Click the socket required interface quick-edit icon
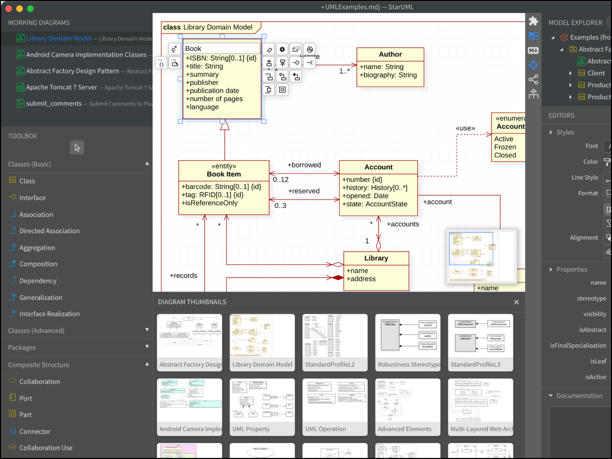 (310, 63)
